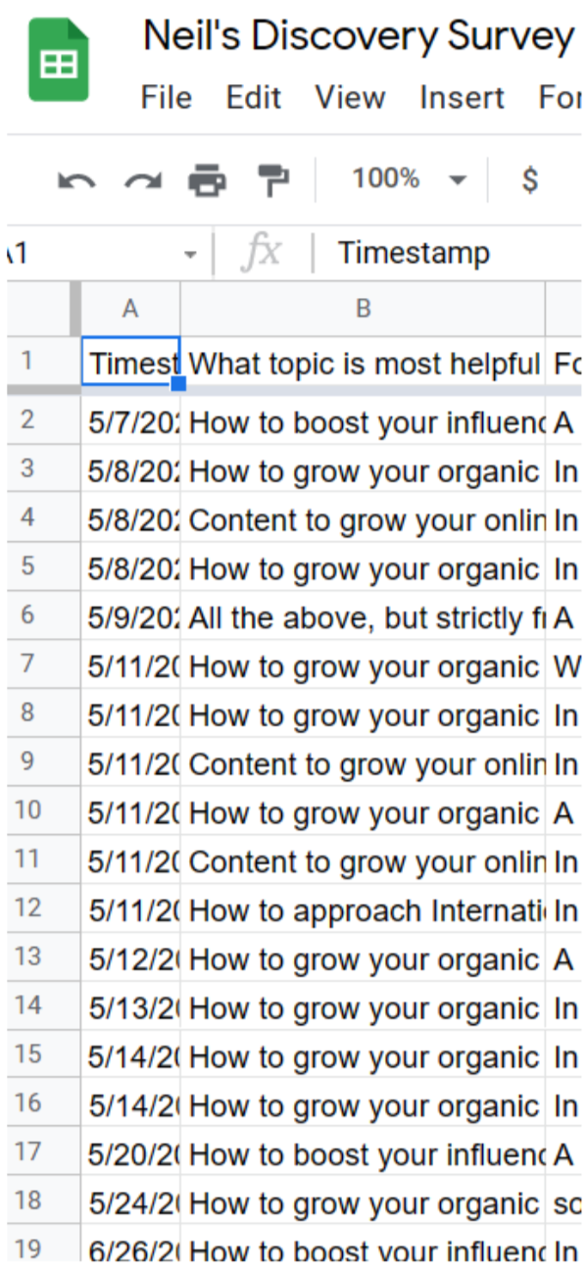Click the Redo arrow icon
Image resolution: width=588 pixels, height=1273 pixels.
pos(142,180)
